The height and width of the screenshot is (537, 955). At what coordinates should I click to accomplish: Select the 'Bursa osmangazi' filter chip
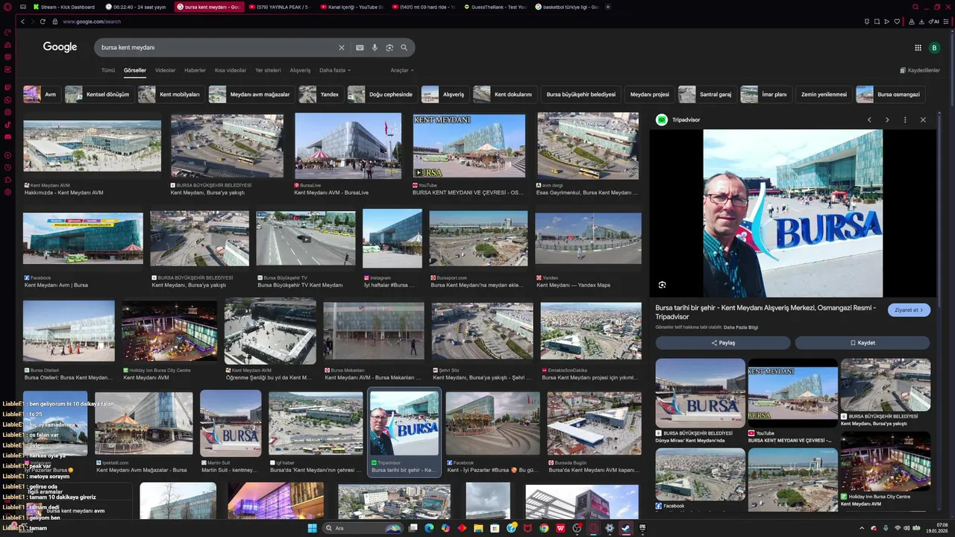click(891, 95)
